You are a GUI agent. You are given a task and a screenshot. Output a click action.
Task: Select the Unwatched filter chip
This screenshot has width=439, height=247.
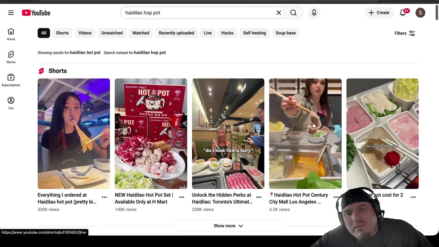(x=112, y=33)
